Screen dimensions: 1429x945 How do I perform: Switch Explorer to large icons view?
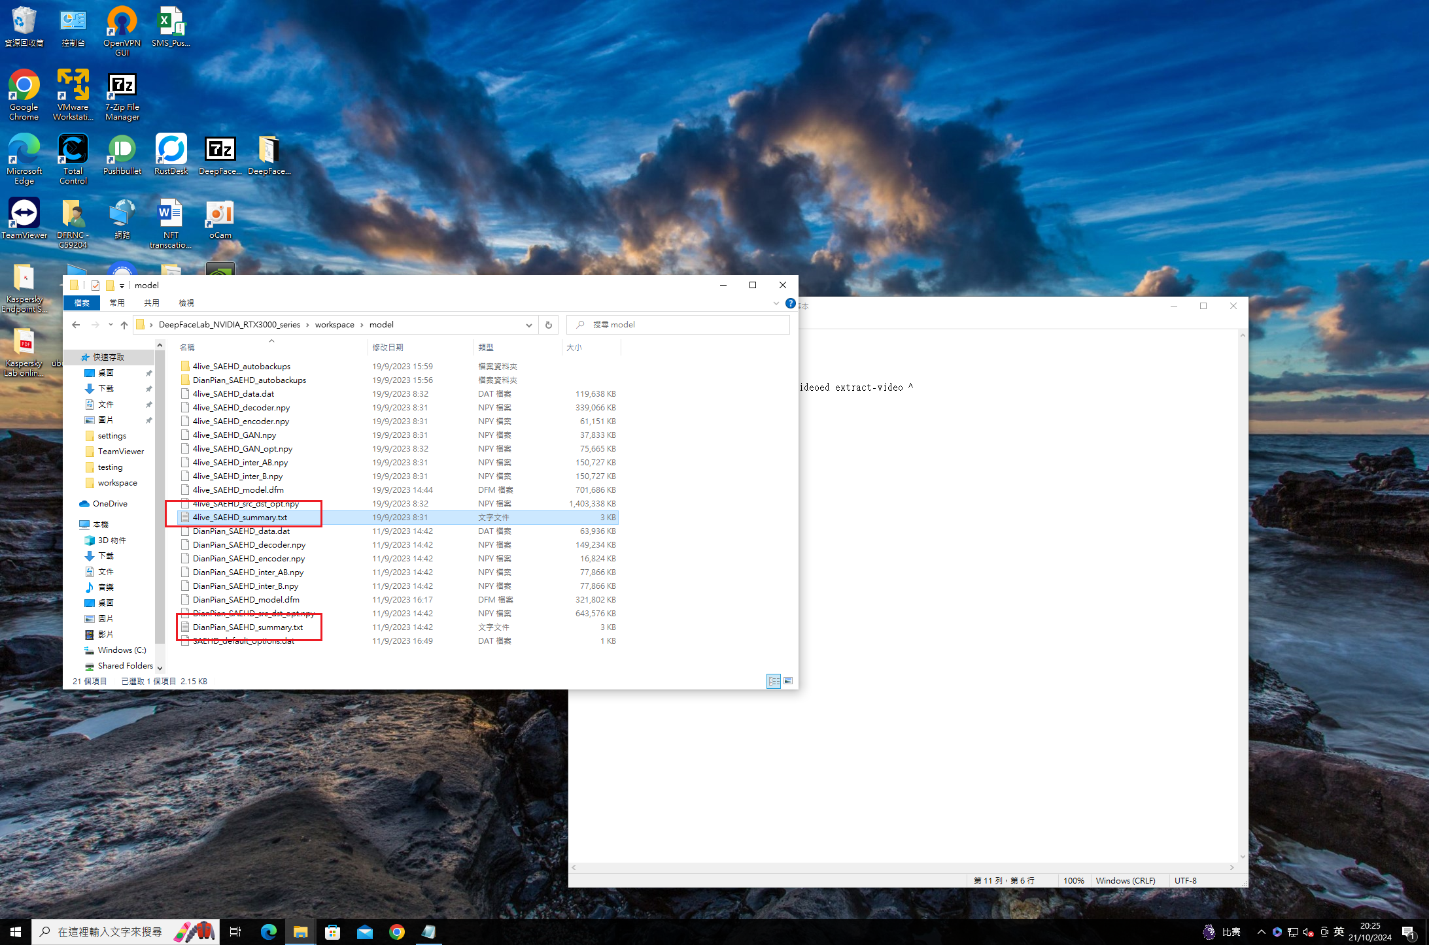tap(788, 681)
